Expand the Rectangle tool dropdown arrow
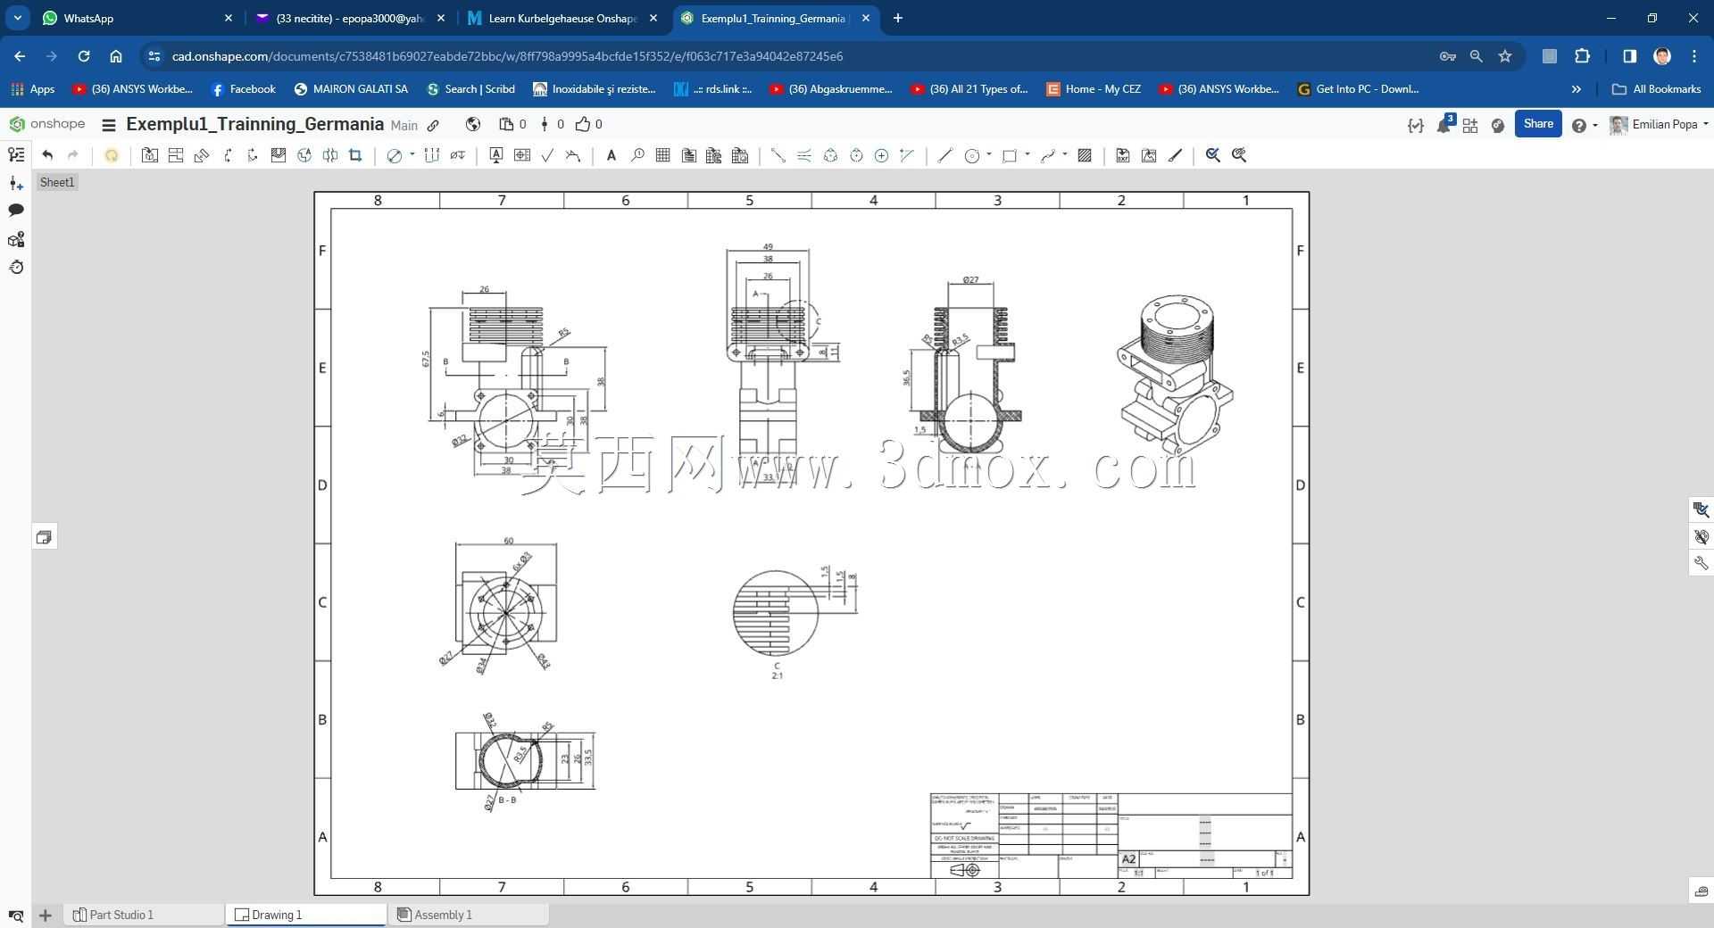 click(x=1028, y=154)
